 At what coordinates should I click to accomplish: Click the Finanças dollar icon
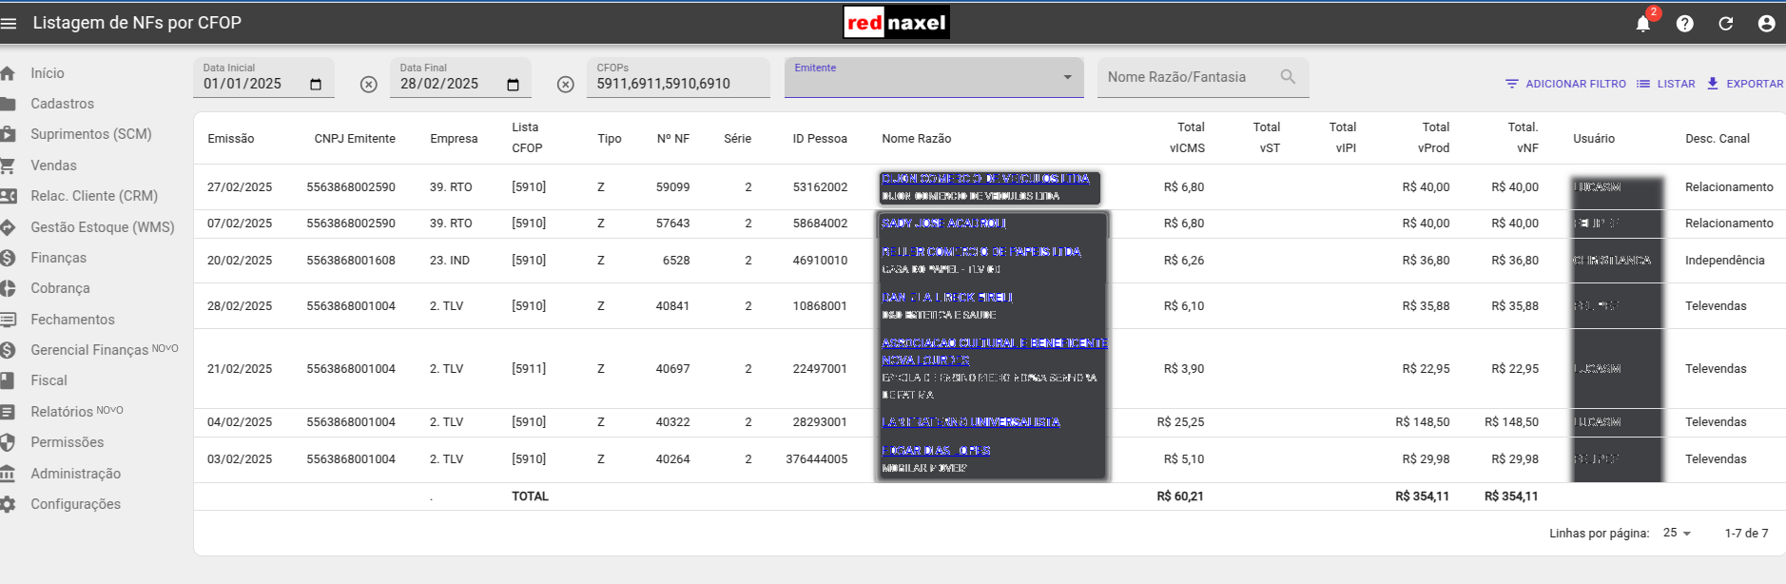click(x=8, y=258)
